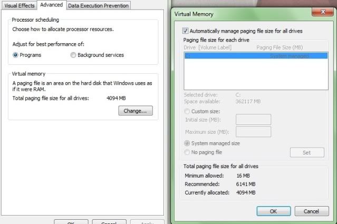The image size is (337, 224).
Task: Select the No paging file option
Action: (x=187, y=152)
